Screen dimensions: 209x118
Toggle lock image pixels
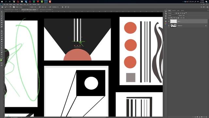pos(173,18)
